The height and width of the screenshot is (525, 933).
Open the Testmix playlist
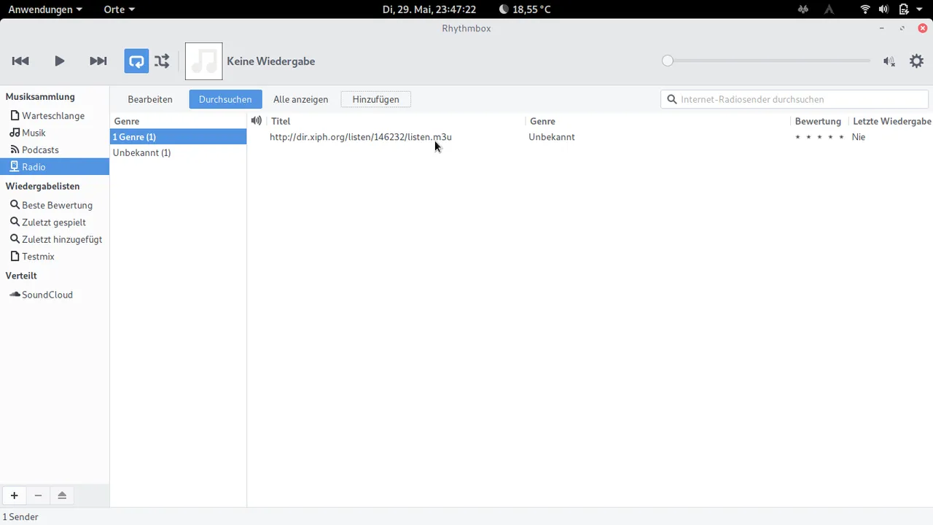point(55,257)
